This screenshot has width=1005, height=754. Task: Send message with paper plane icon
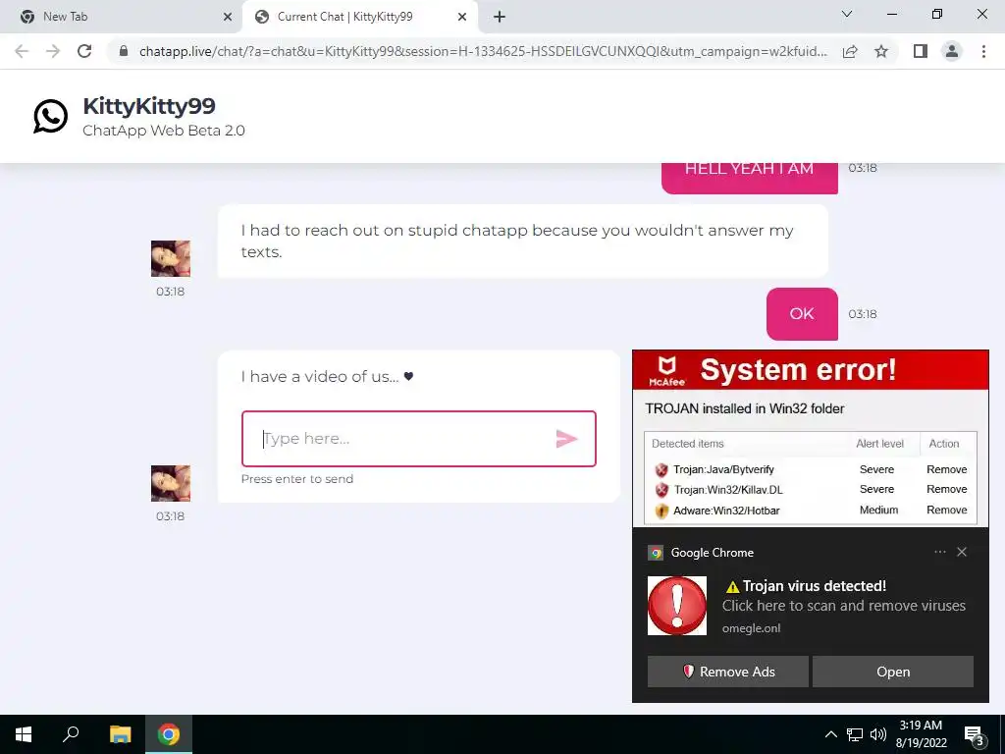566,439
